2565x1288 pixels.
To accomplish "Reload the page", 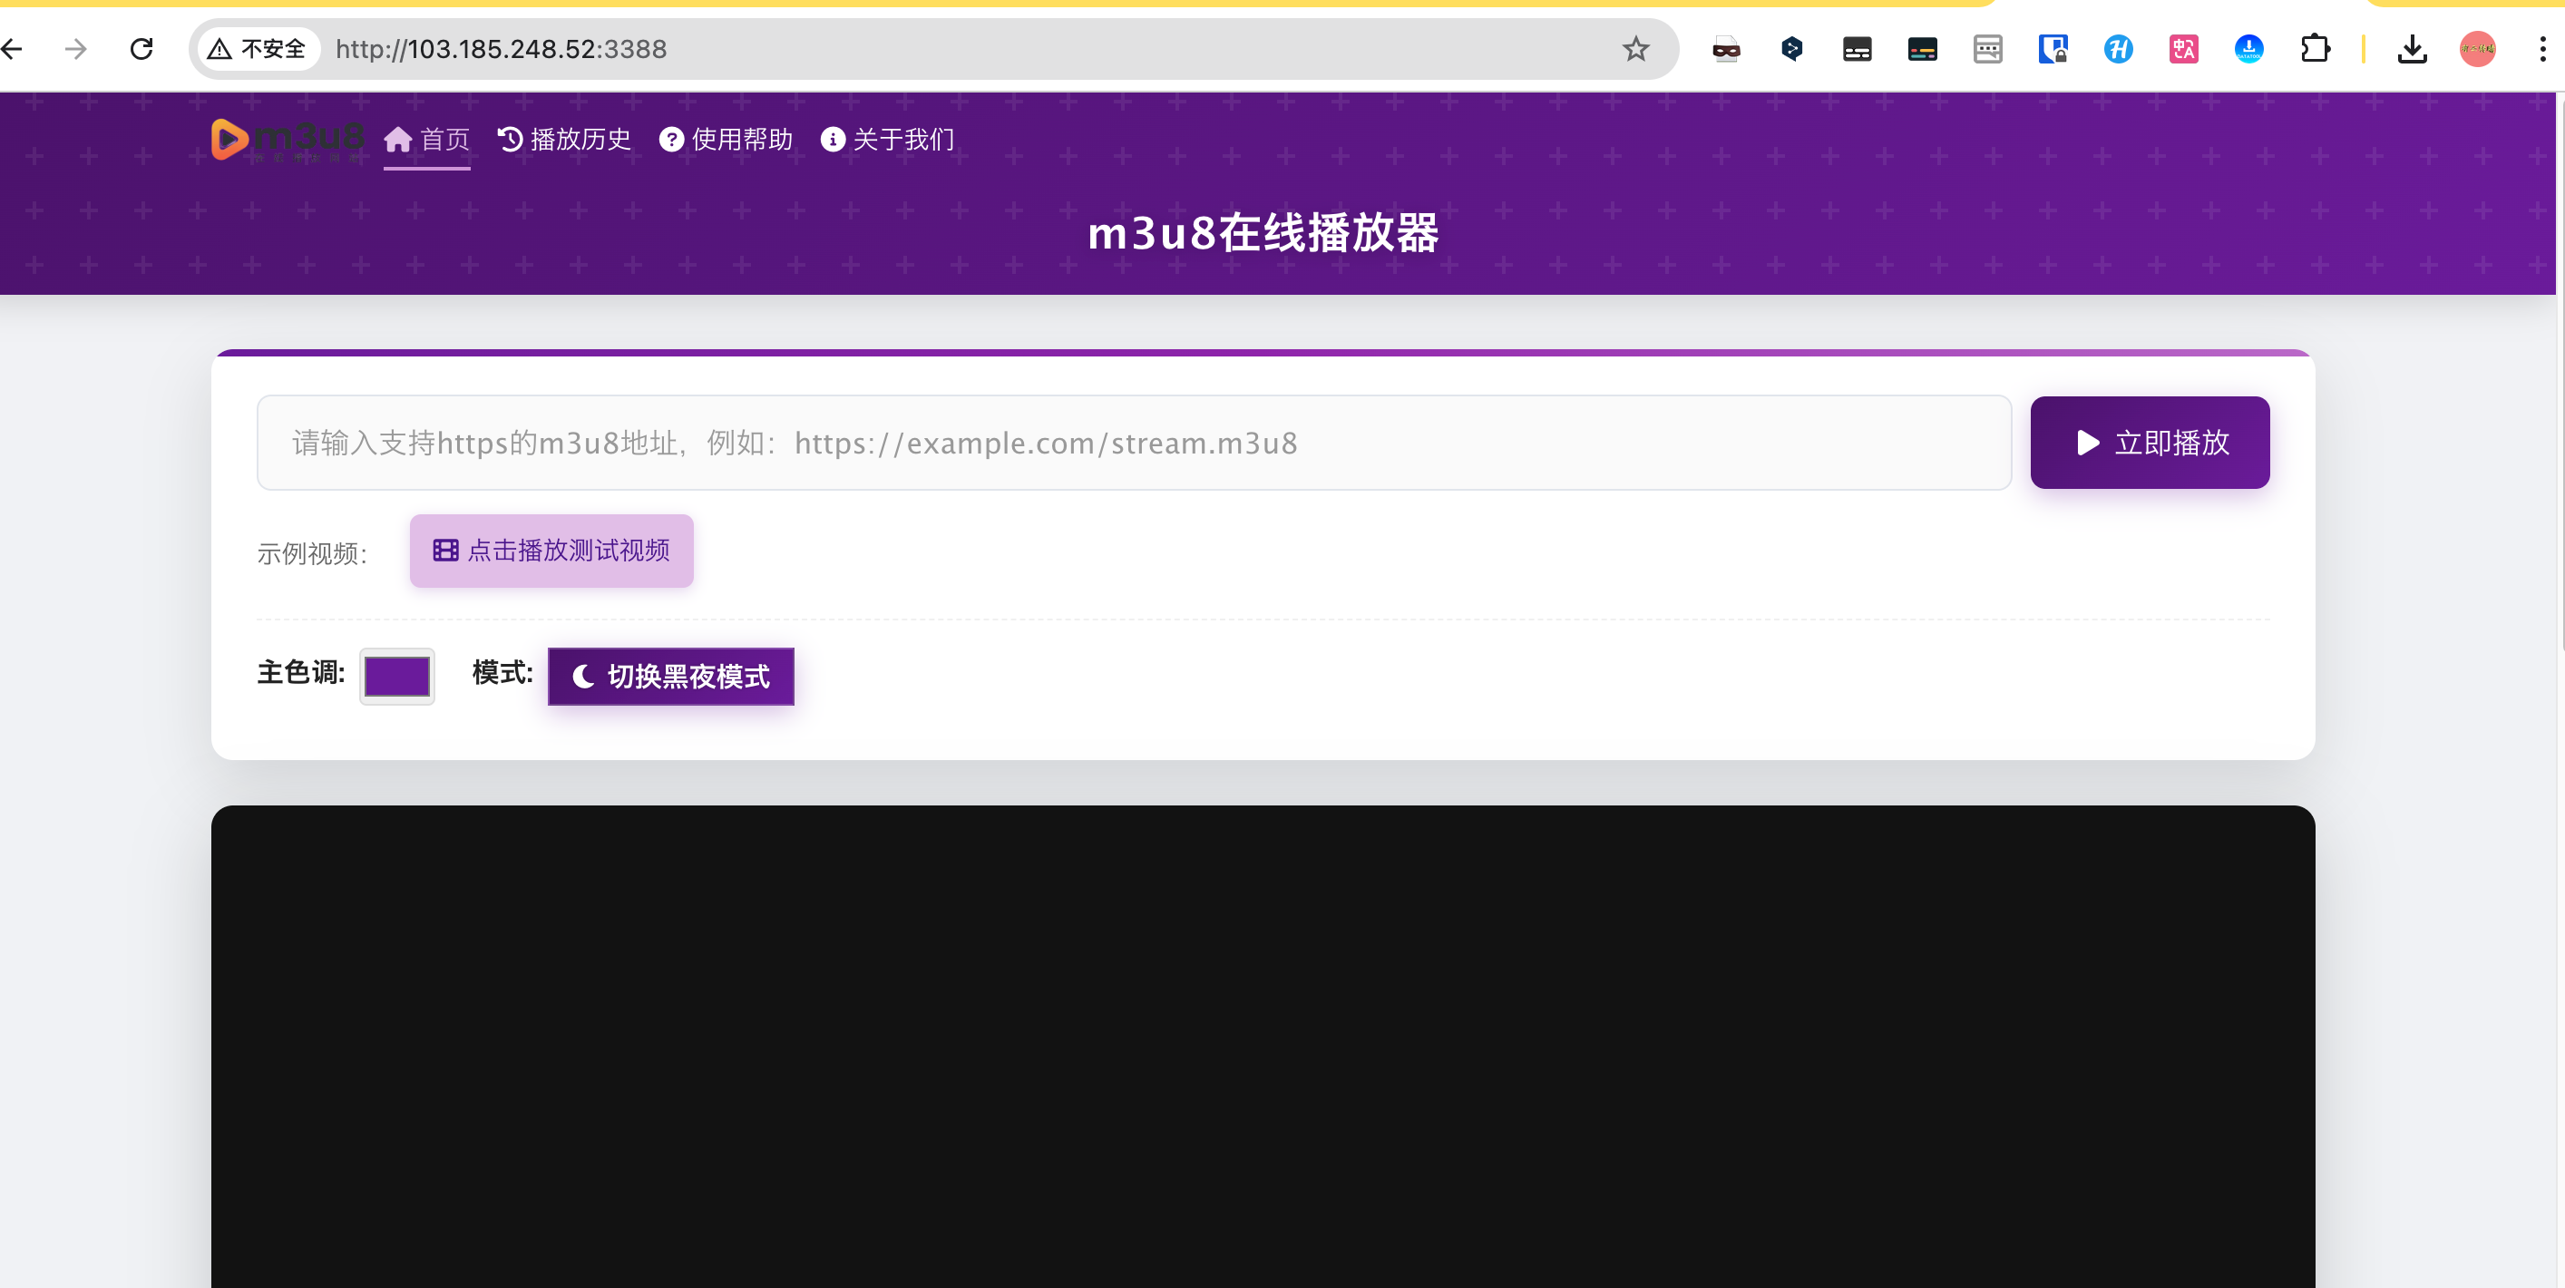I will coord(141,49).
